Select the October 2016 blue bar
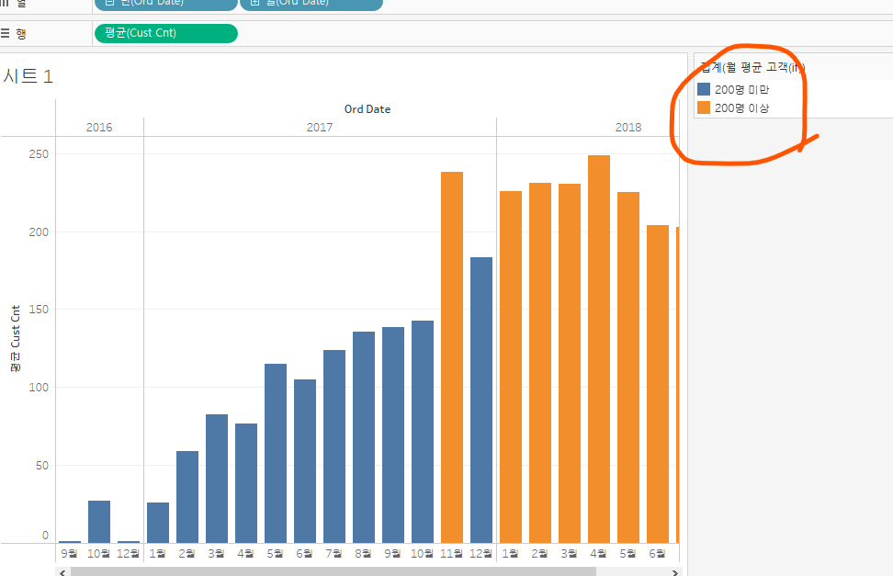The image size is (893, 576). coord(99,522)
